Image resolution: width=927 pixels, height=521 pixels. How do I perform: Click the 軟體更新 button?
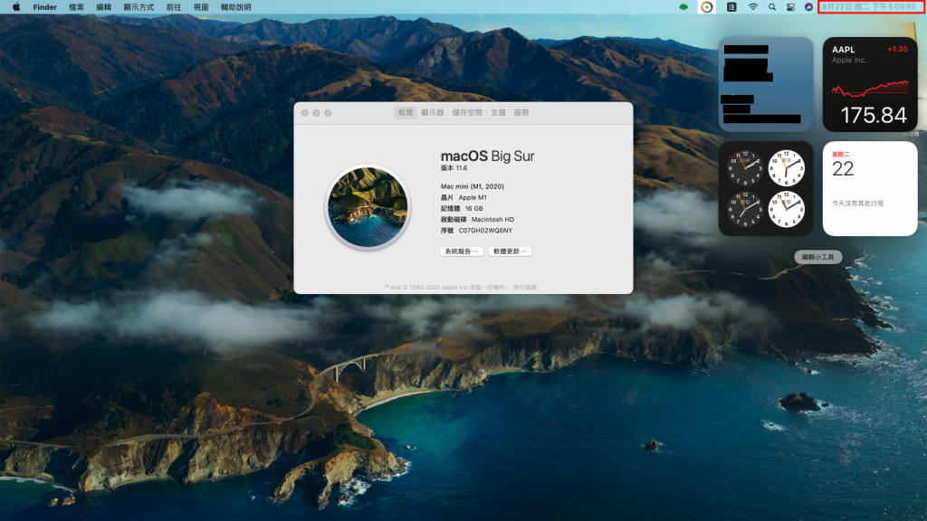point(511,251)
